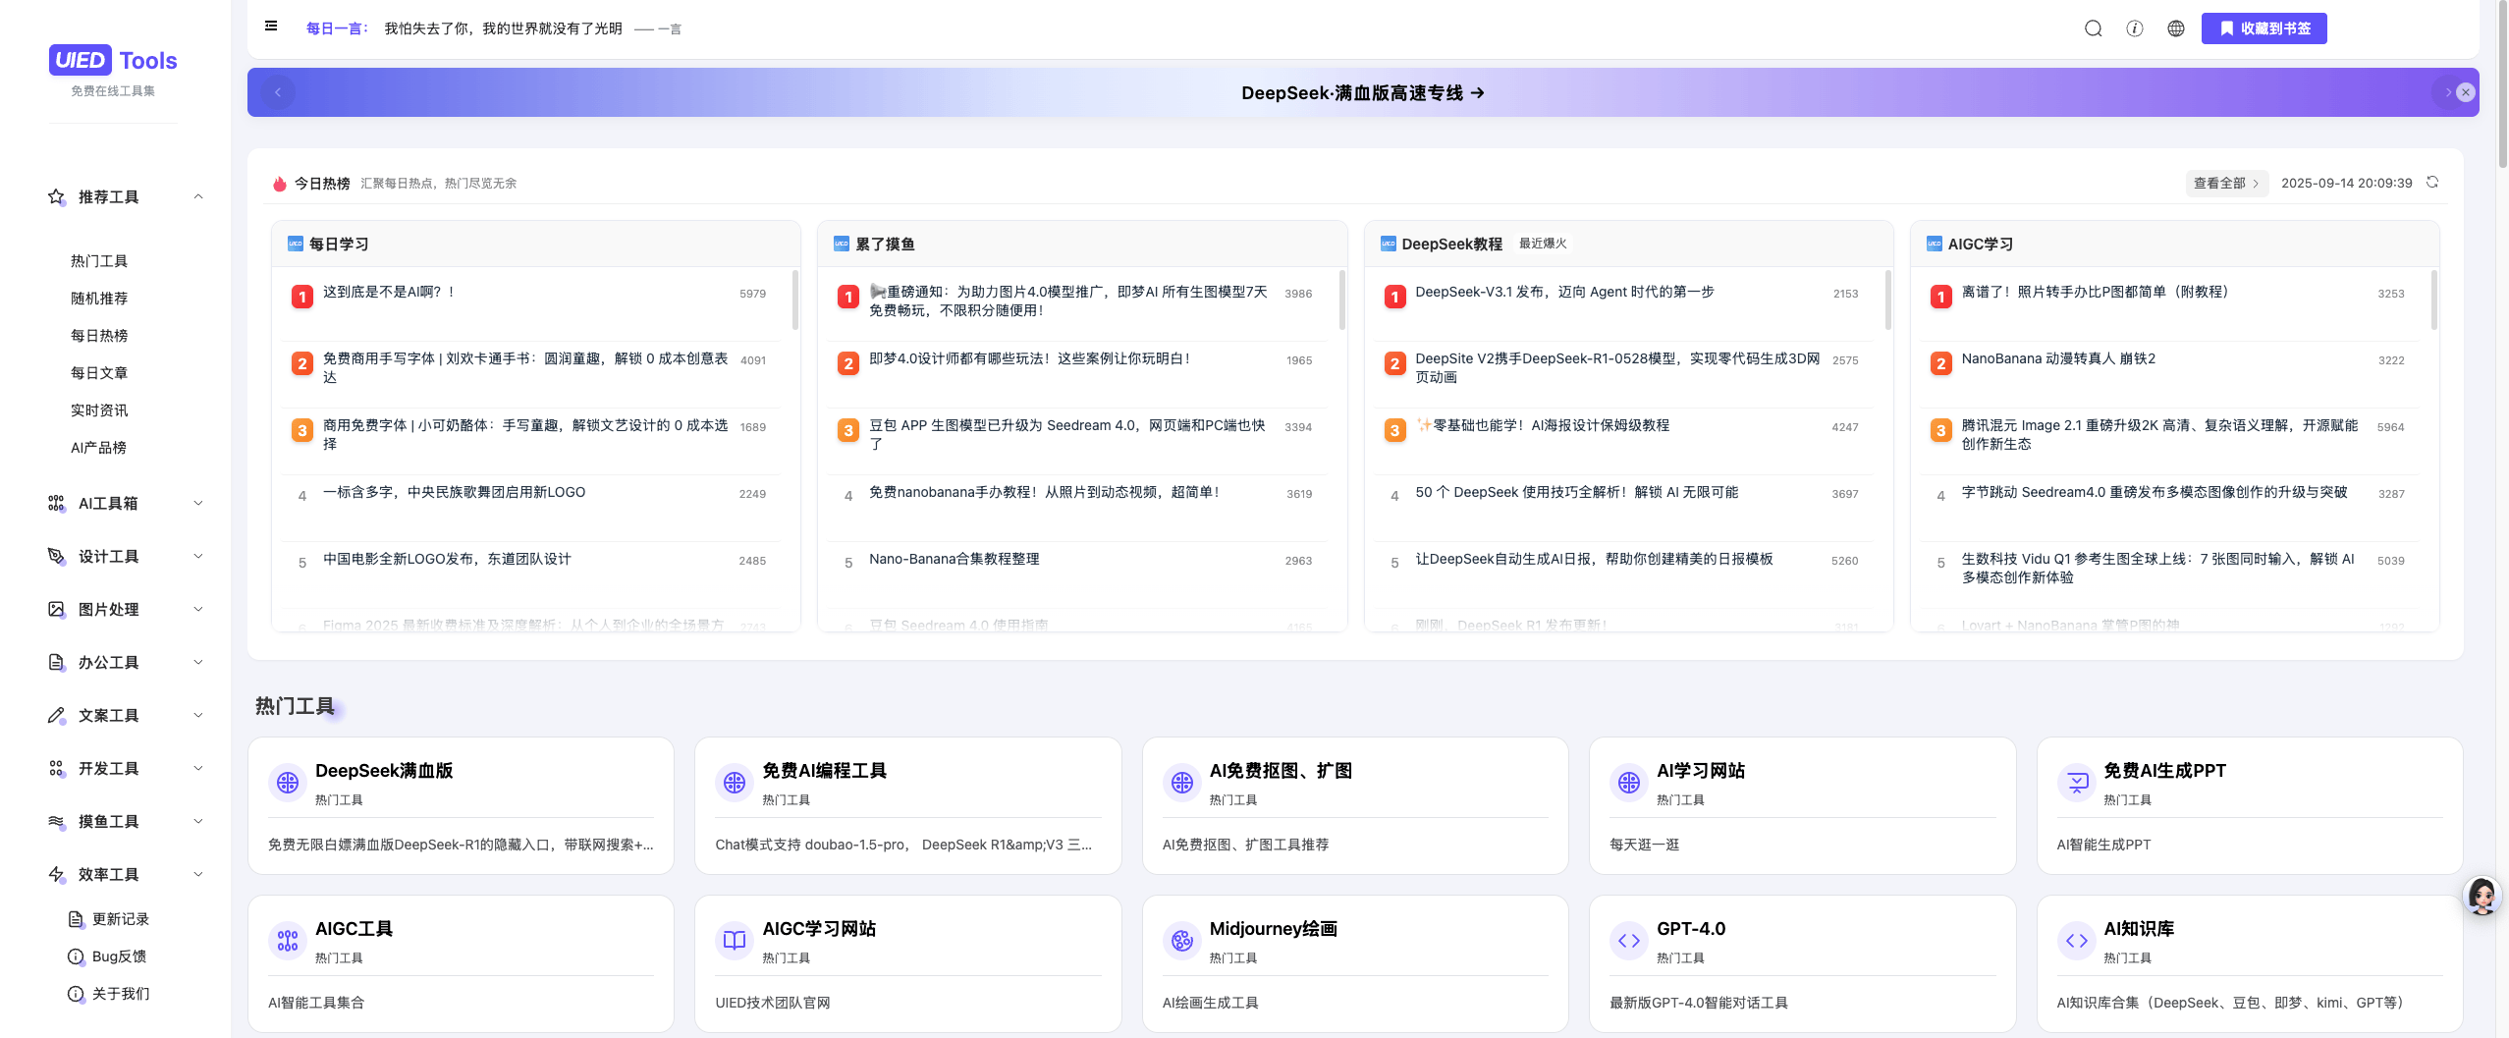Viewport: 2509px width, 1038px height.
Task: Open article 50 个 DeepSeek 使用技巧全解析
Action: pos(1576,492)
